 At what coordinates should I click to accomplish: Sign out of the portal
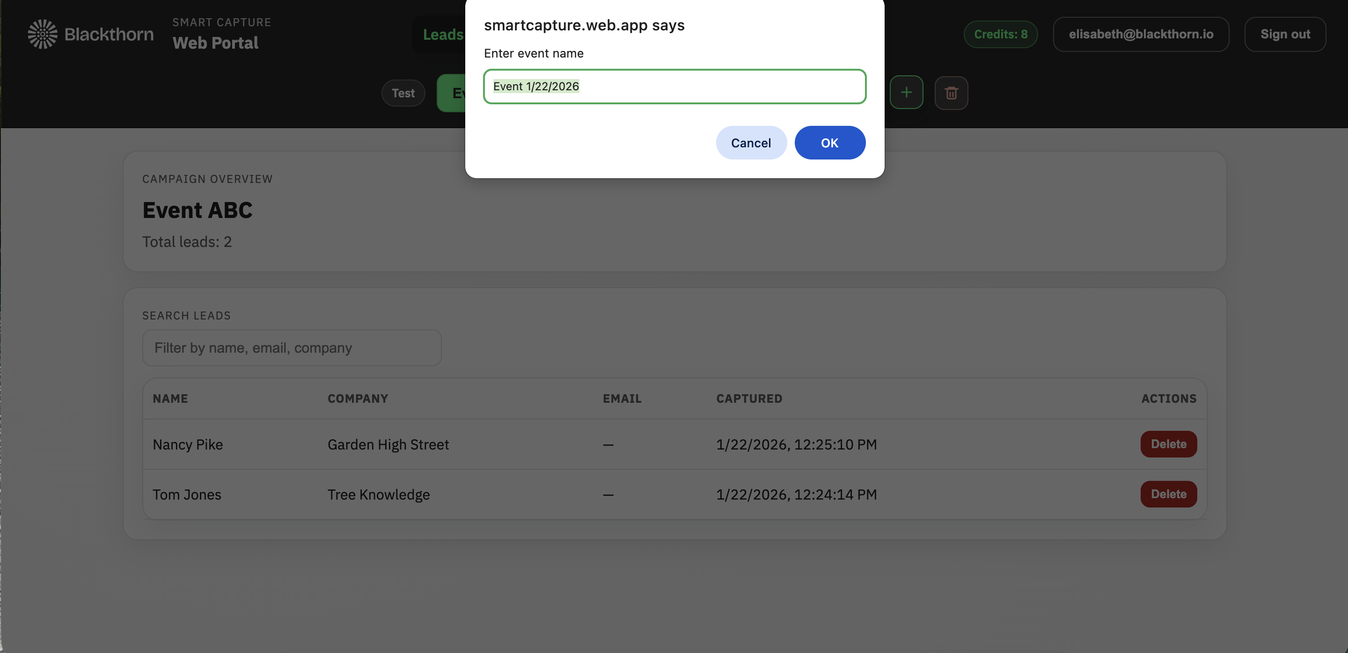[1285, 35]
